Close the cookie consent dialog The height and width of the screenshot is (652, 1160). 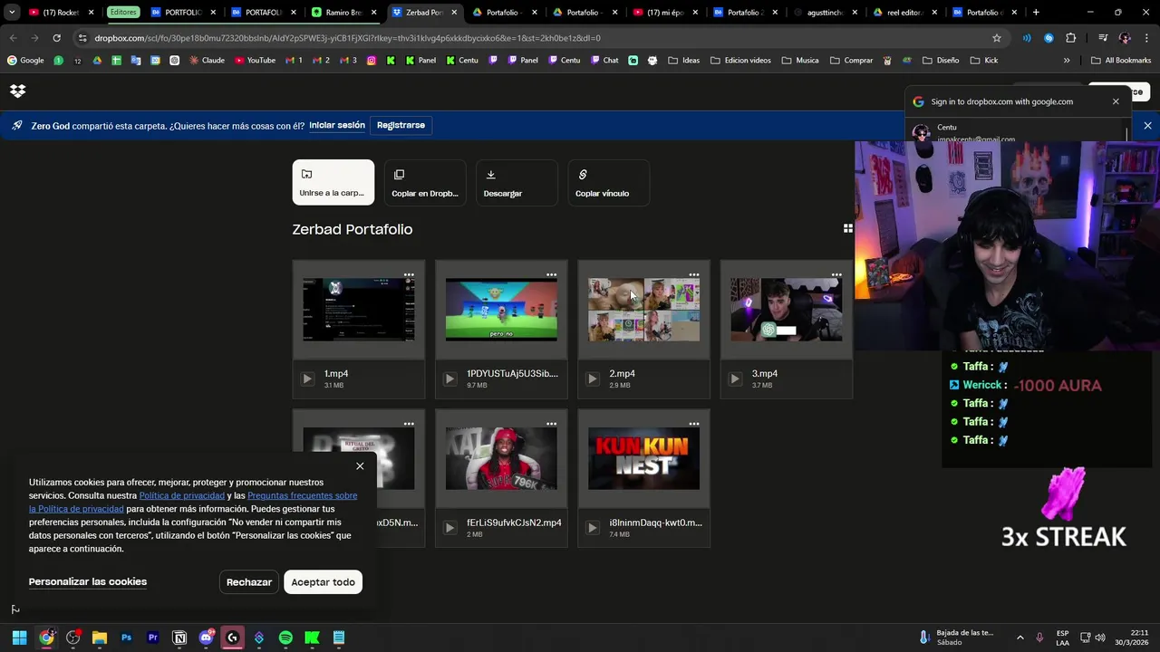(360, 466)
